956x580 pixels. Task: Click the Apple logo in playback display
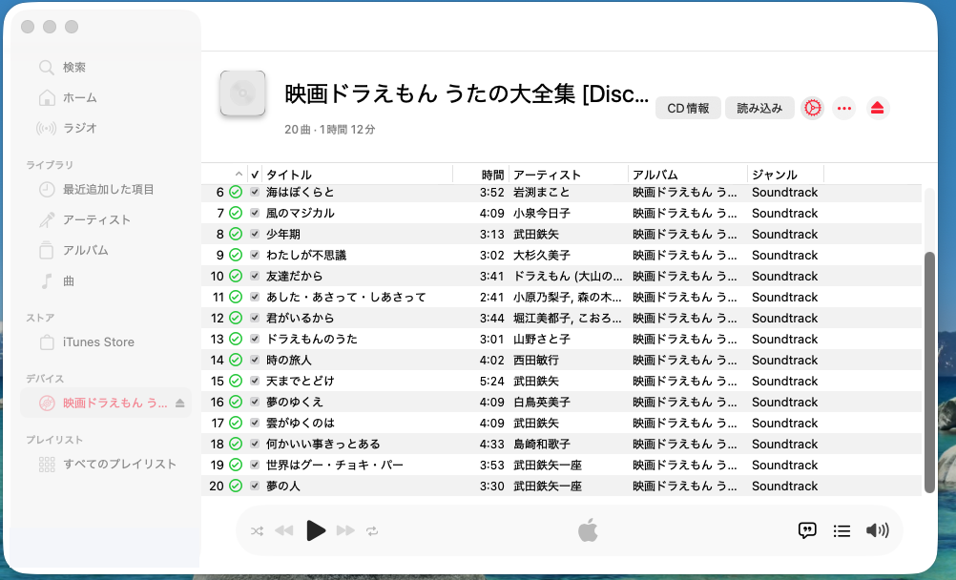tap(588, 530)
